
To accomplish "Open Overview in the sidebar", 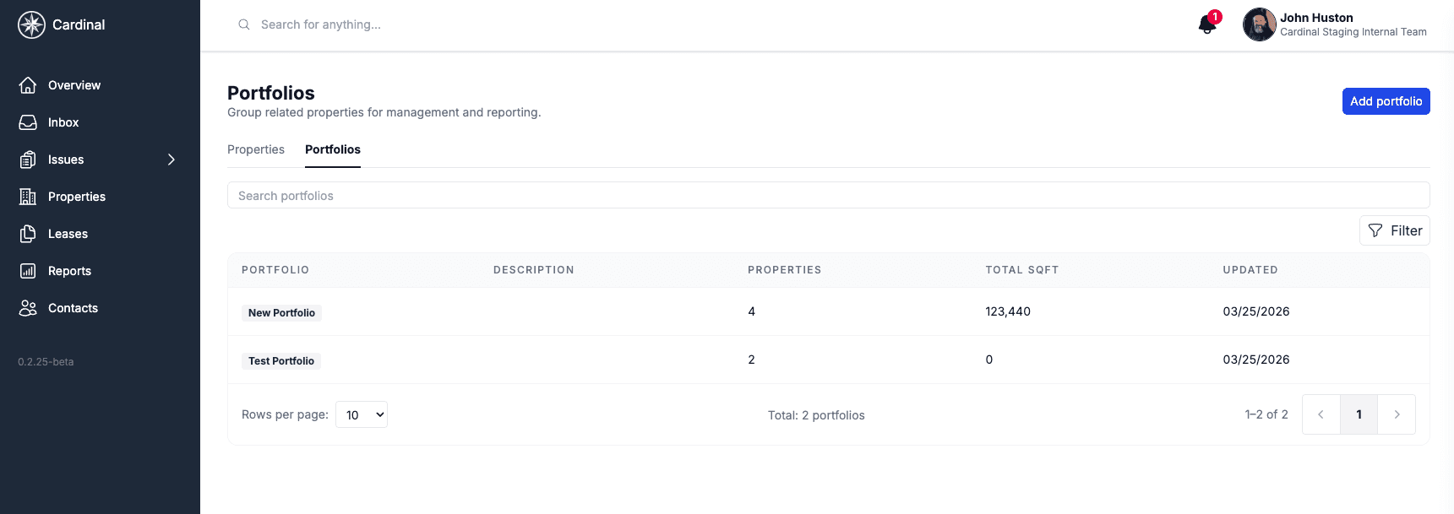I will coord(74,85).
